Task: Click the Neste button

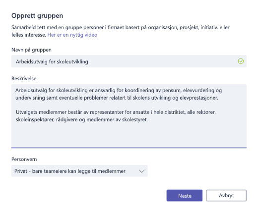Action: click(x=185, y=196)
